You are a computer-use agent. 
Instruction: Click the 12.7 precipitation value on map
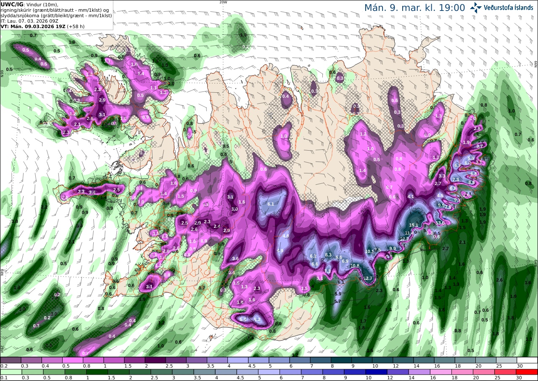tap(369, 278)
